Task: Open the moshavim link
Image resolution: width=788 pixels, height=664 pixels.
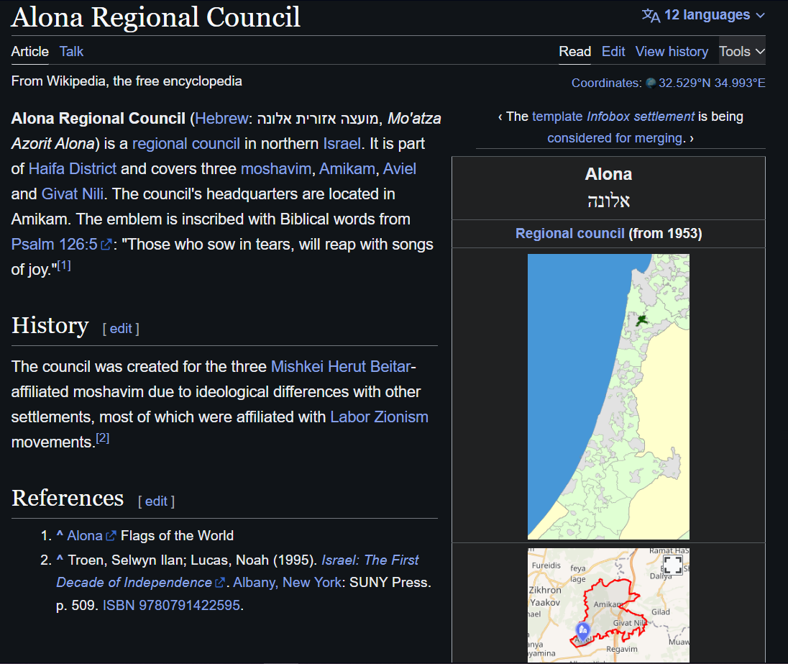Action: tap(276, 168)
